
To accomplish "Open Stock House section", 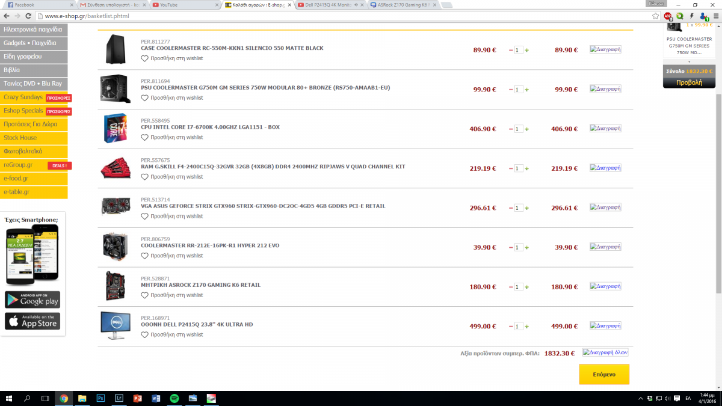I will click(x=34, y=138).
